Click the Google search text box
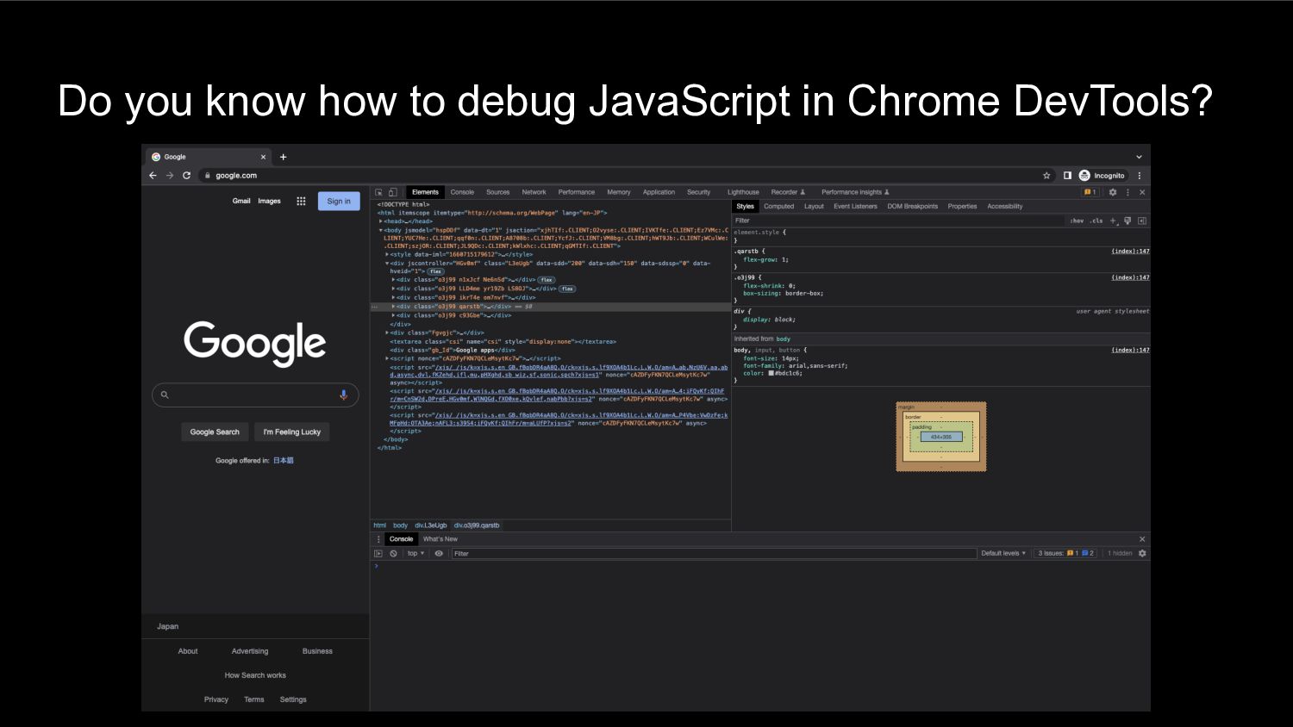The image size is (1293, 727). pos(254,395)
